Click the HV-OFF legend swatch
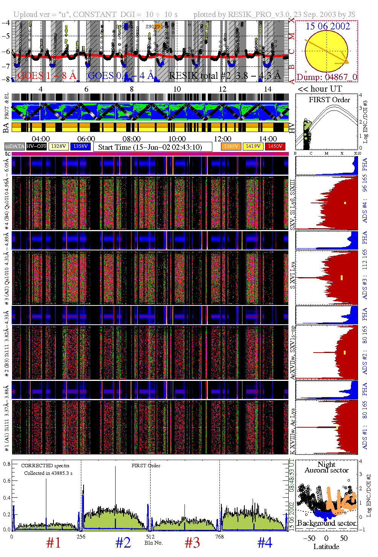The height and width of the screenshot is (557, 378). 37,146
